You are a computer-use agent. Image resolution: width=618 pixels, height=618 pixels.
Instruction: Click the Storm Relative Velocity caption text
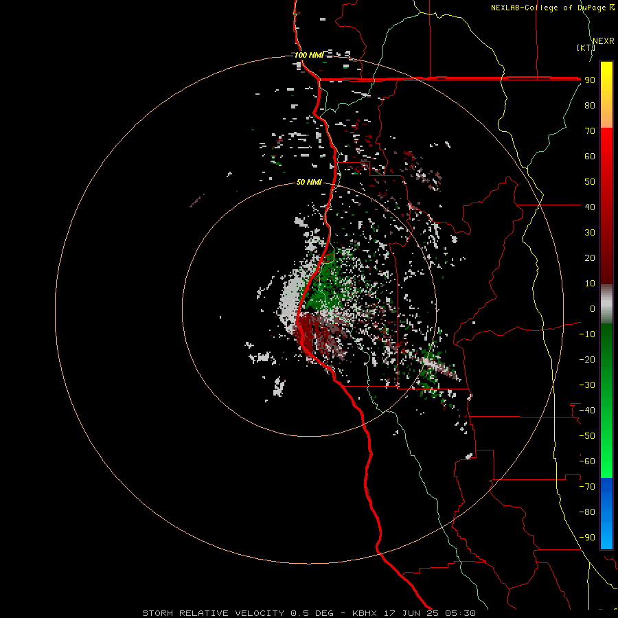point(308,613)
